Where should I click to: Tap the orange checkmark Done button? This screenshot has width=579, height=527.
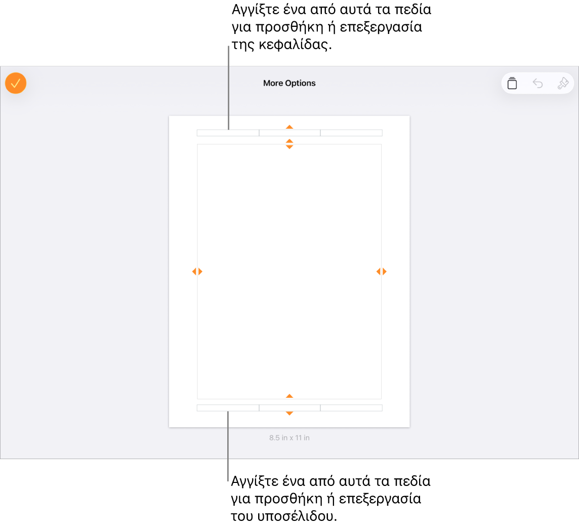coord(16,83)
